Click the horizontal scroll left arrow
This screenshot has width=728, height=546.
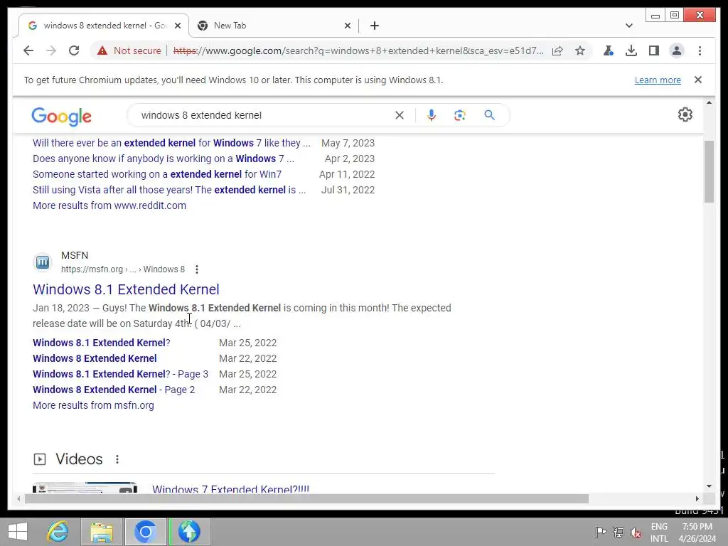tap(18, 498)
